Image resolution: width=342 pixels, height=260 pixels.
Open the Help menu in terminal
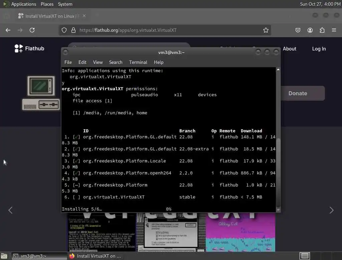[159, 62]
